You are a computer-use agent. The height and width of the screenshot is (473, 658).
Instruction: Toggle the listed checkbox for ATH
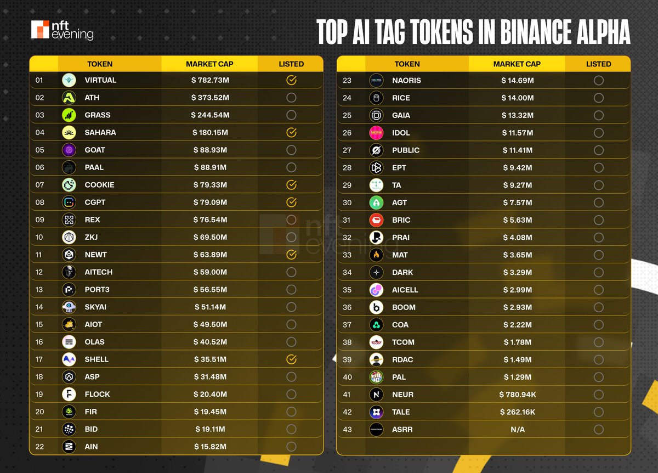291,98
